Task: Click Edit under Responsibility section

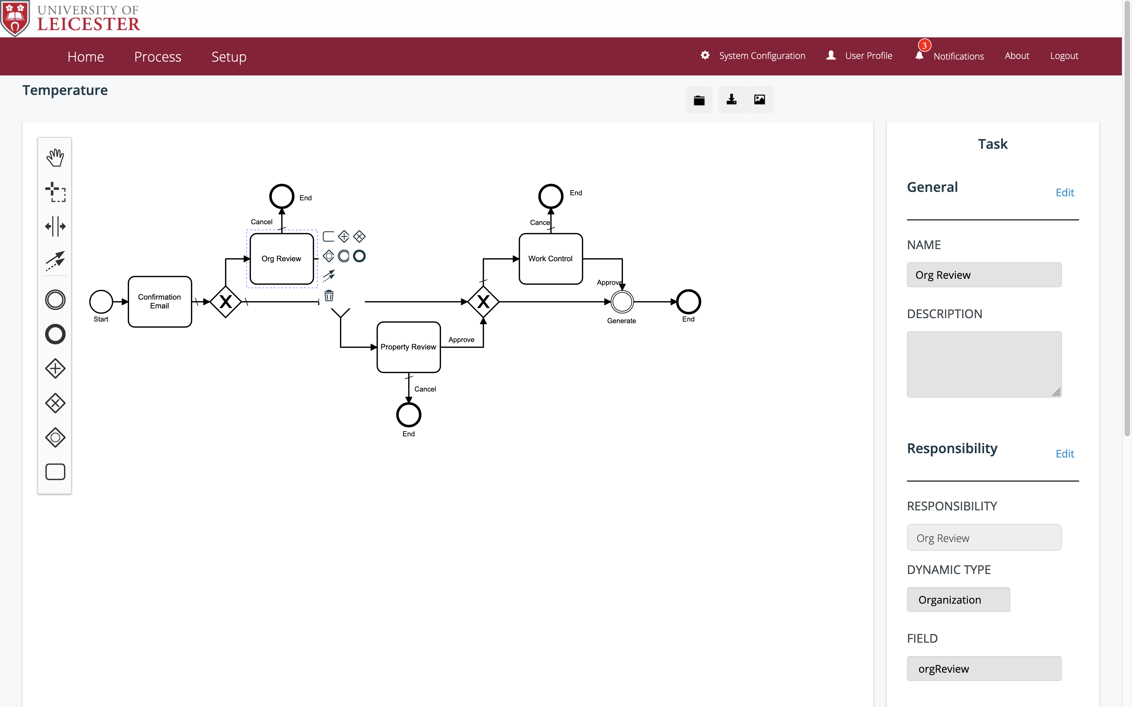Action: 1065,454
